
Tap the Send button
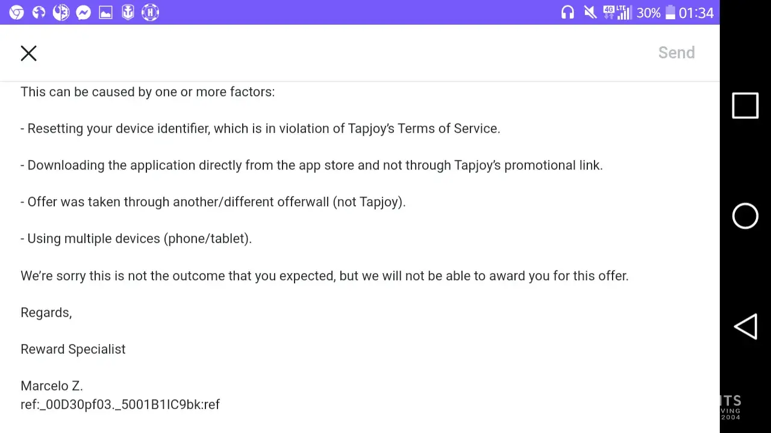click(x=676, y=53)
